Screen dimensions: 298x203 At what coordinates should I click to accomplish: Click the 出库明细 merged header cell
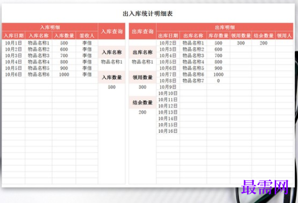(x=225, y=27)
